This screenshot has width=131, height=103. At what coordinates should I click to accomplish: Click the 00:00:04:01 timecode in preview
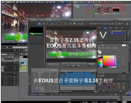[53, 64]
